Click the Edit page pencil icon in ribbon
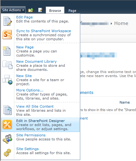 (x=40, y=10)
